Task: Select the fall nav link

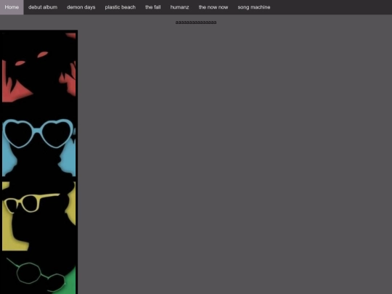Action: coord(153,7)
